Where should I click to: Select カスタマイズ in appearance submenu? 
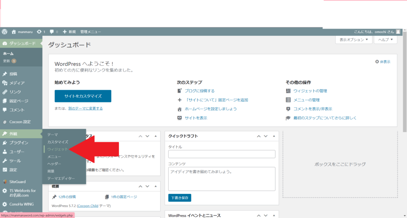(x=58, y=142)
